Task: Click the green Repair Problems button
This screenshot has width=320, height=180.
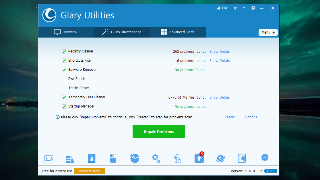Action: tap(159, 131)
